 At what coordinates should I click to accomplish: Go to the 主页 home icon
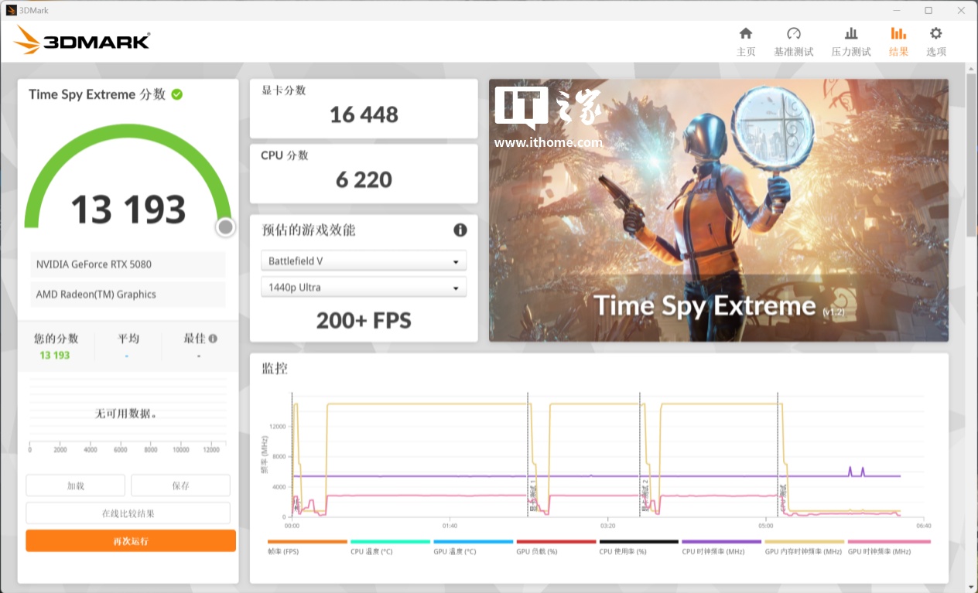pyautogui.click(x=745, y=33)
